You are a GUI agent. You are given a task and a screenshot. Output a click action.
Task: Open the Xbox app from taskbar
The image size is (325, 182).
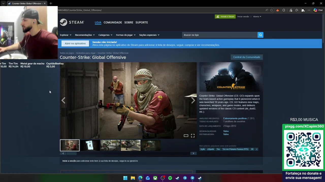click(x=155, y=178)
